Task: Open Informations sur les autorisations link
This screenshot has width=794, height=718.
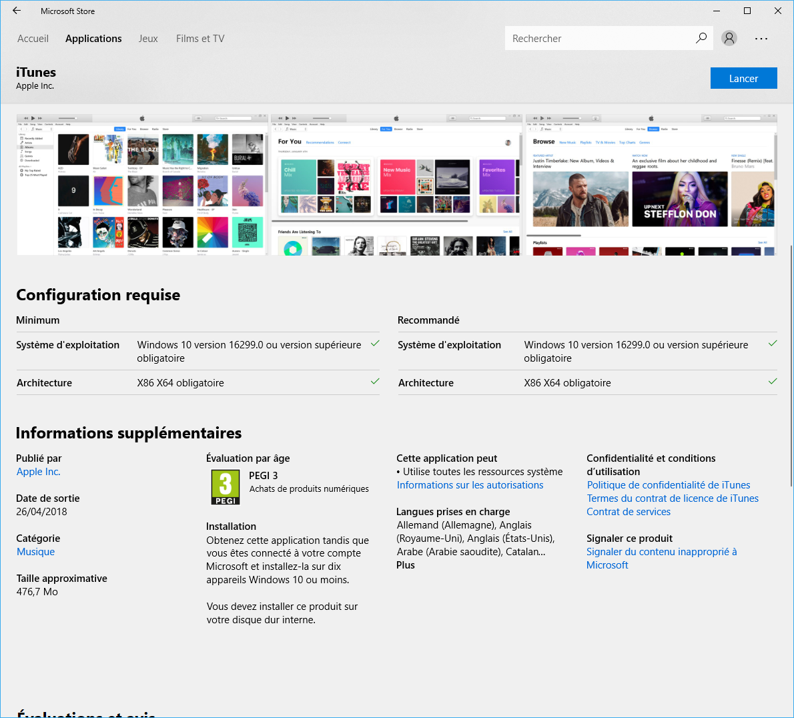Action: coord(470,484)
